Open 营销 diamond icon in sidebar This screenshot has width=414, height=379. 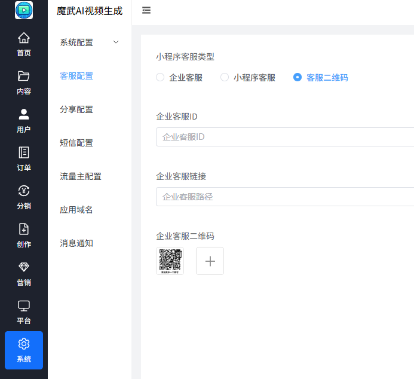coord(24,268)
